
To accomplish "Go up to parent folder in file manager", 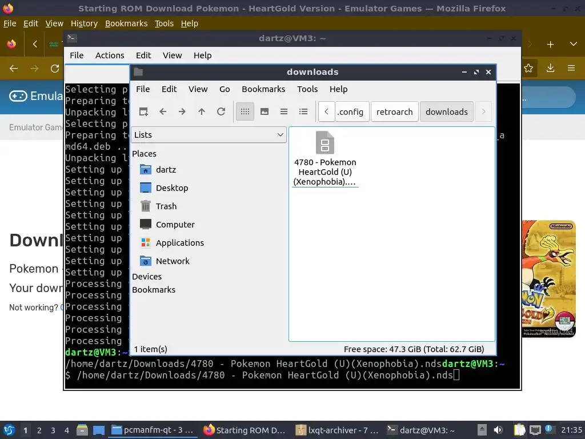I will (x=202, y=111).
